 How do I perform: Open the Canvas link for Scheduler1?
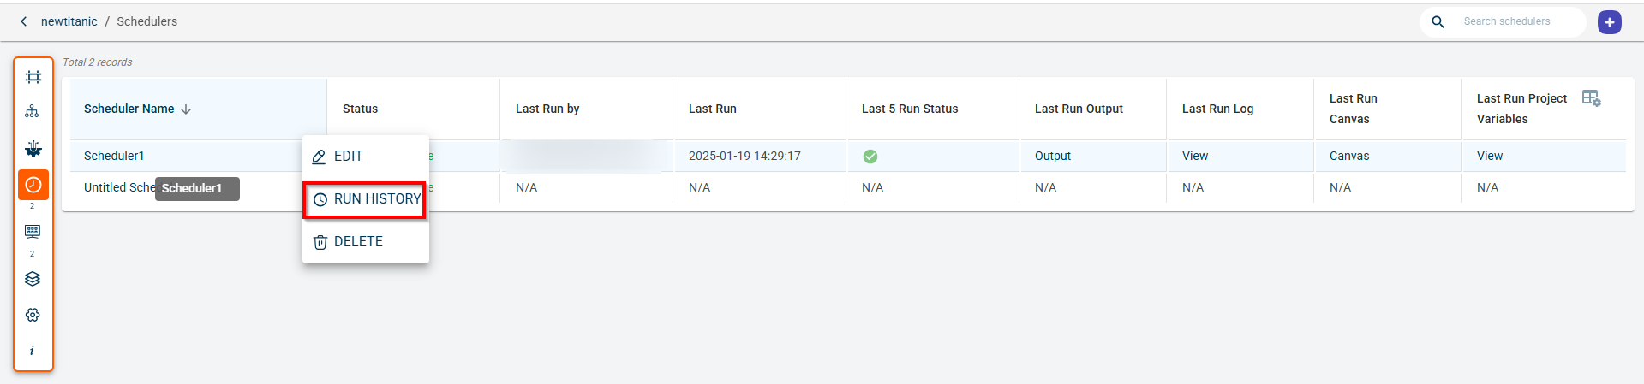click(1349, 157)
